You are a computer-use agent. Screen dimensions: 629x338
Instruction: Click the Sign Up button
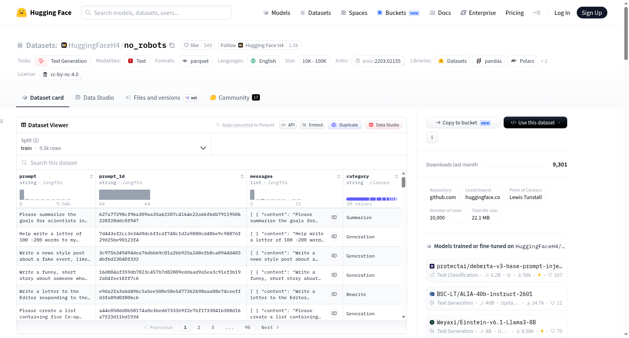[592, 13]
